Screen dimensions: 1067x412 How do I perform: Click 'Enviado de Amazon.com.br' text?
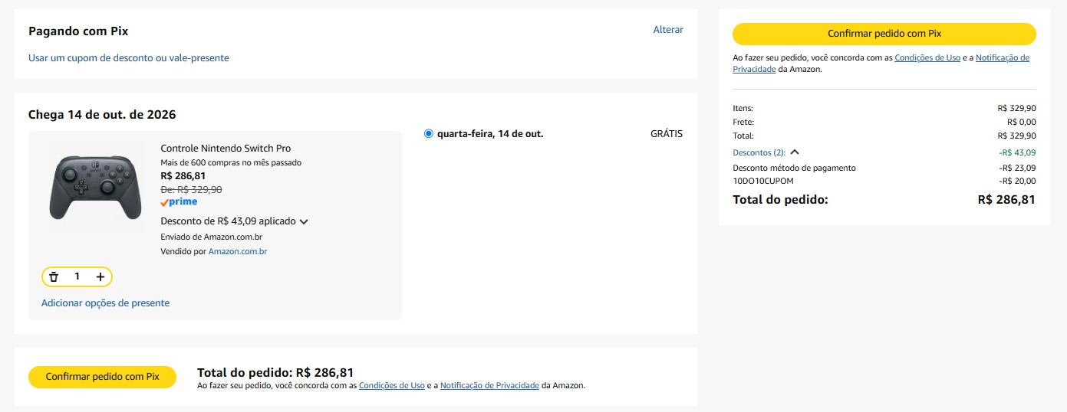(x=211, y=237)
